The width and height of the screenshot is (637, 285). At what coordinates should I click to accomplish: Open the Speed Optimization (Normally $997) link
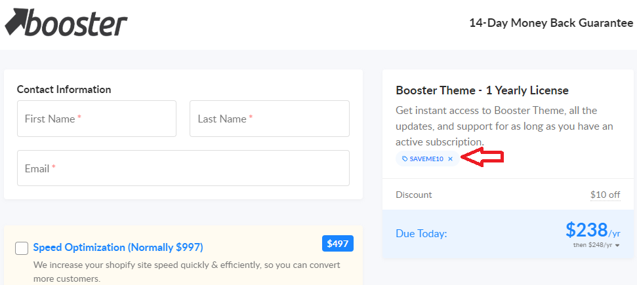tap(118, 247)
